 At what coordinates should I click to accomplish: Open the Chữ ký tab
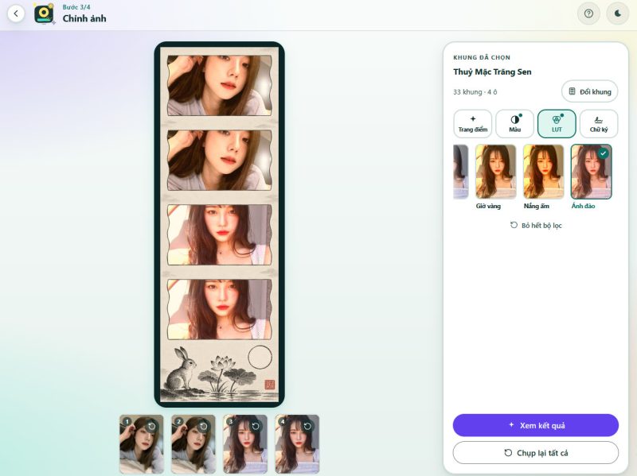tap(599, 124)
